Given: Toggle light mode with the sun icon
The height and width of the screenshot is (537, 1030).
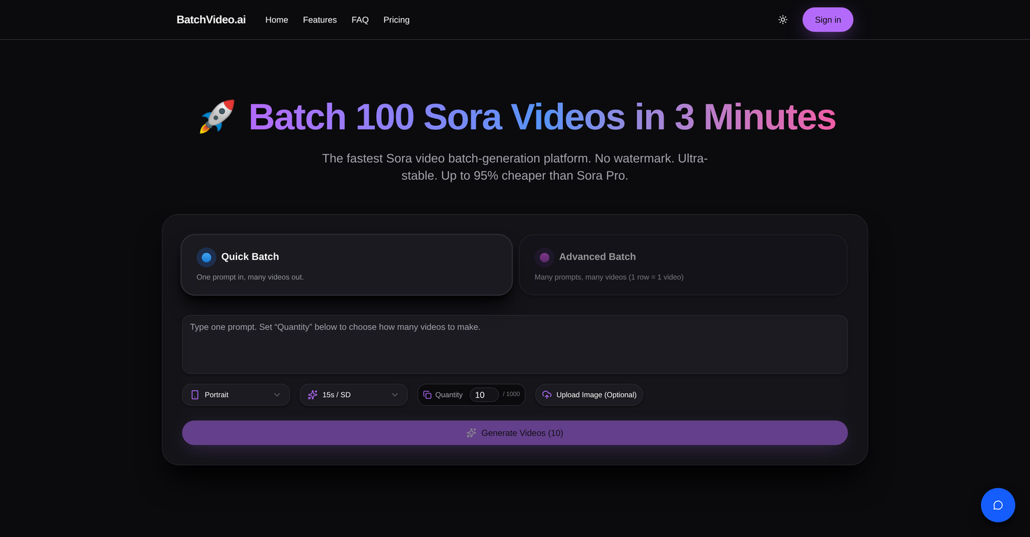Looking at the screenshot, I should coord(782,20).
